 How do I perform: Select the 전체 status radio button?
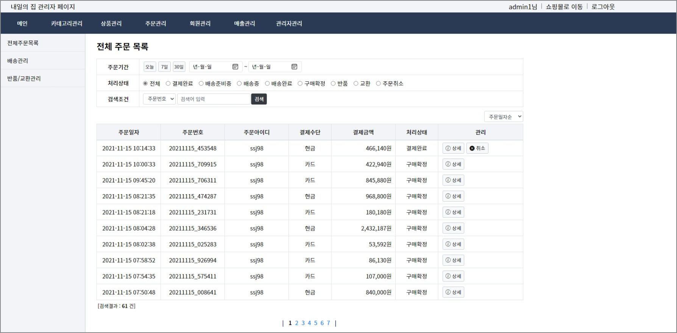(x=145, y=84)
